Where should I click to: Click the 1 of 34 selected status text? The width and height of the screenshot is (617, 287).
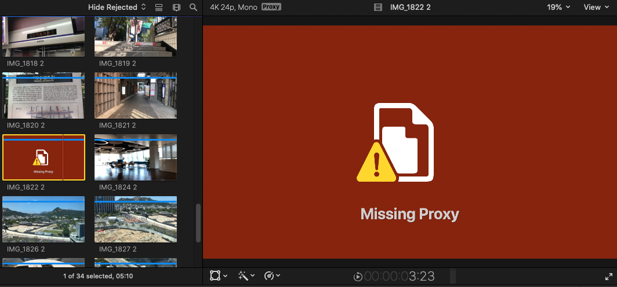coord(98,276)
